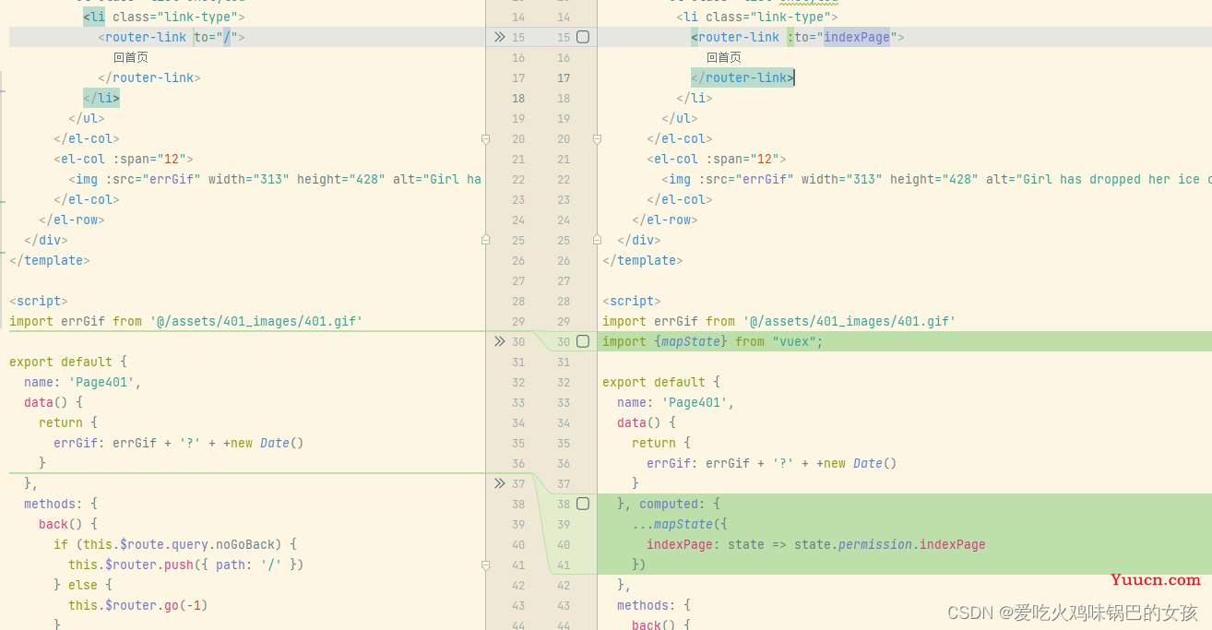This screenshot has height=630, width=1212.
Task: Click right pane '</ul>' closing tag
Action: click(680, 118)
